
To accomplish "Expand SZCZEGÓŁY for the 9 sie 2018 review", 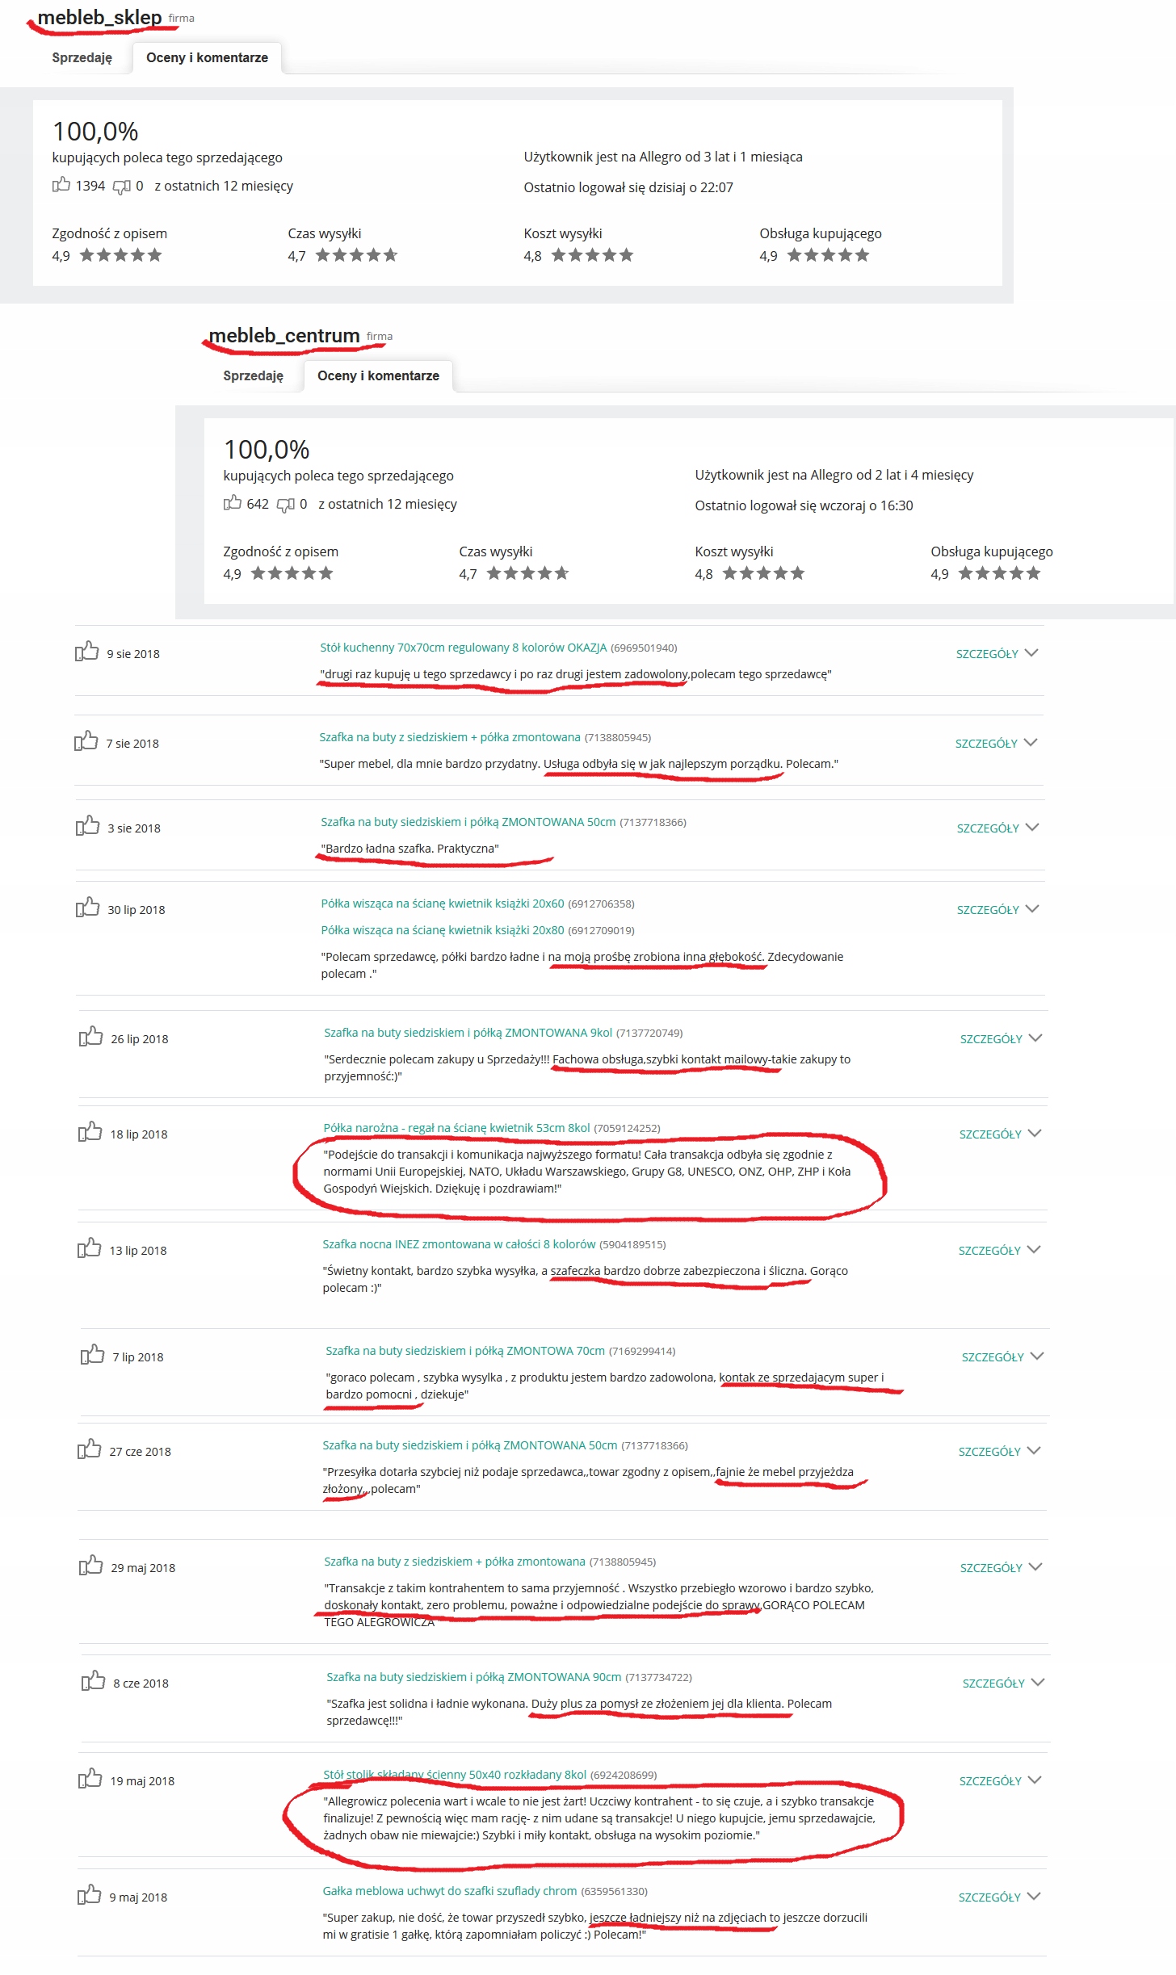I will tap(997, 653).
